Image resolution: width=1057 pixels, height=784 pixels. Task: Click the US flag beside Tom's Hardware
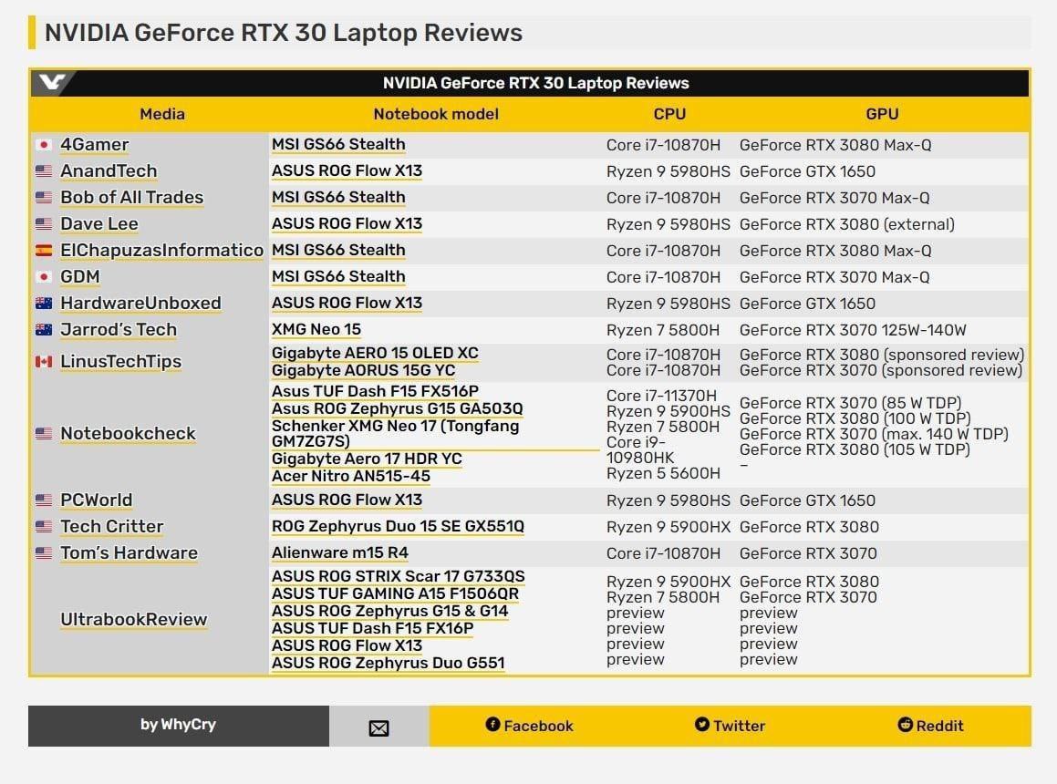coord(44,552)
